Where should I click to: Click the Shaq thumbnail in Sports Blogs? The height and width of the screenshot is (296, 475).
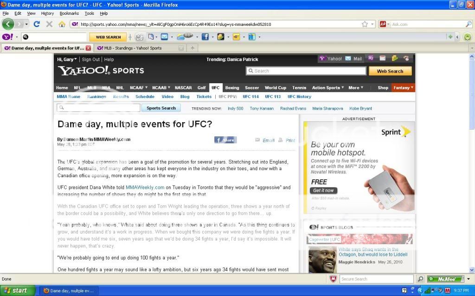point(322,260)
